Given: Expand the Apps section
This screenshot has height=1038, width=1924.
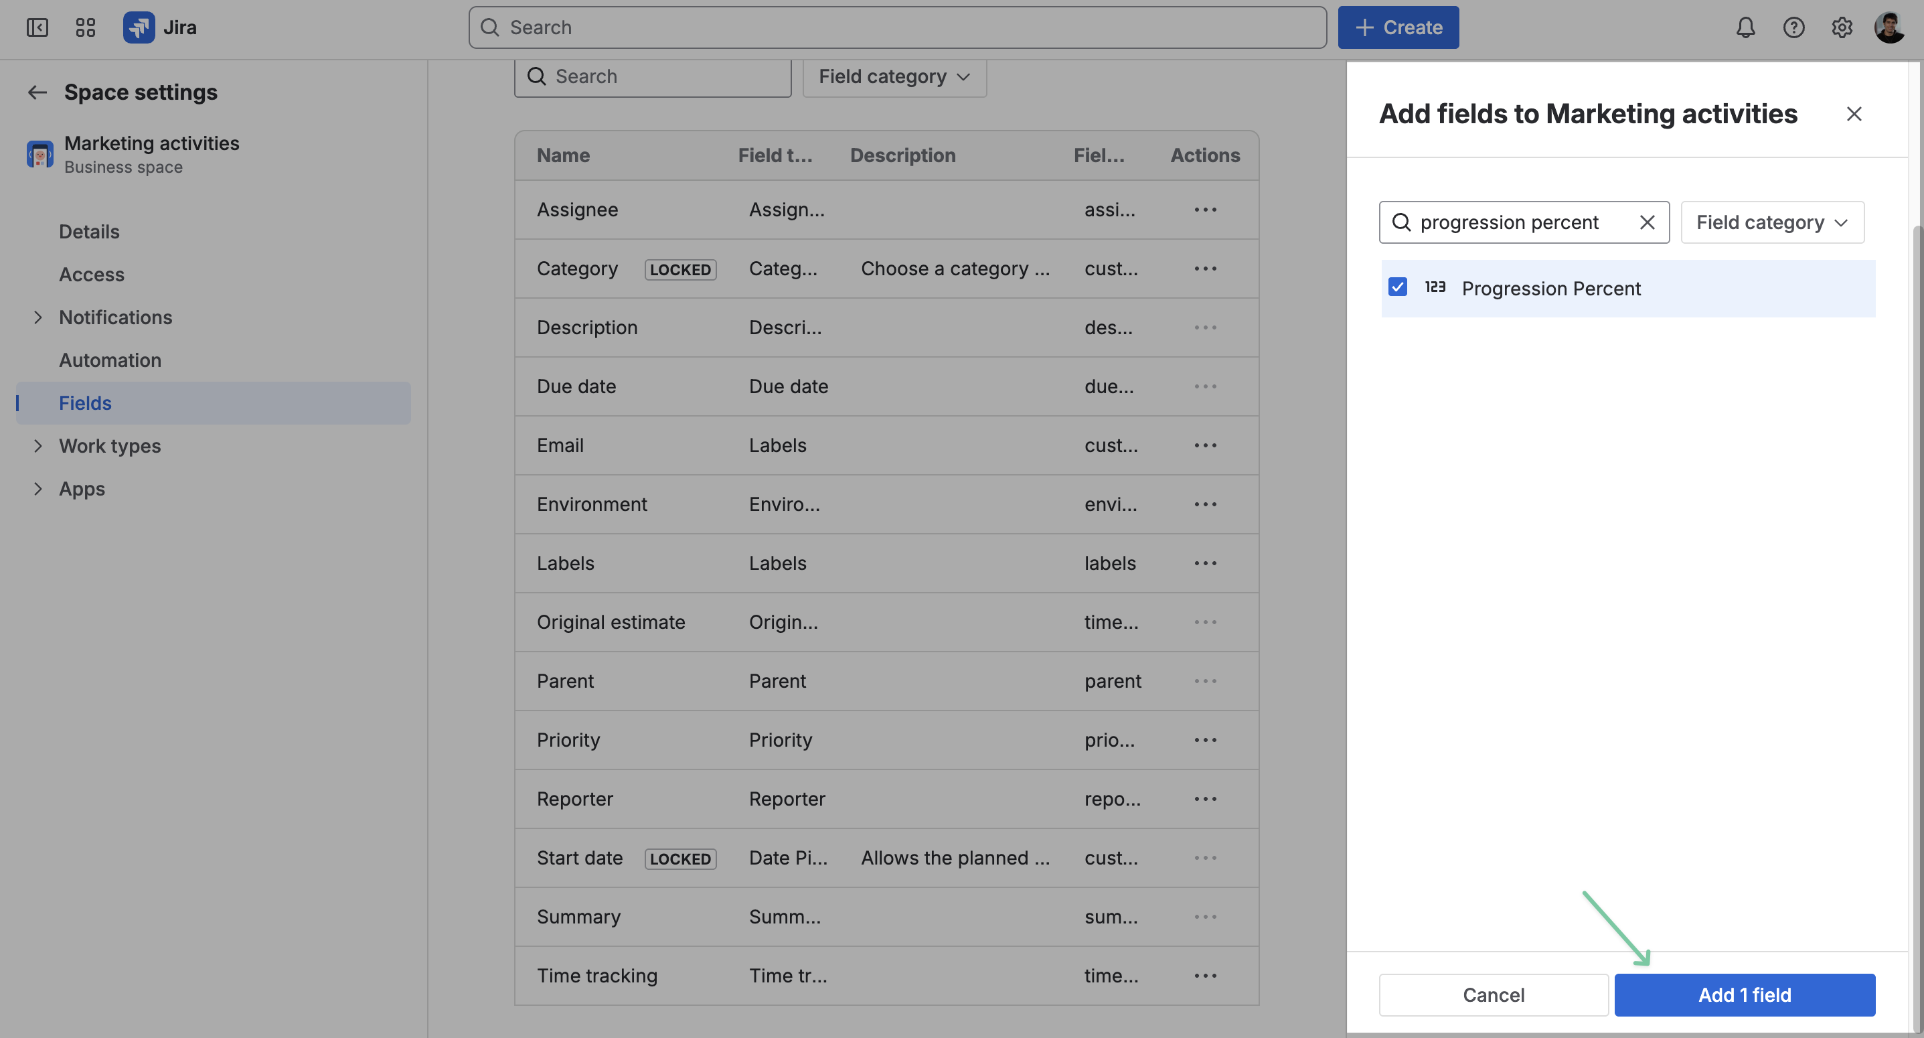Looking at the screenshot, I should (x=38, y=488).
